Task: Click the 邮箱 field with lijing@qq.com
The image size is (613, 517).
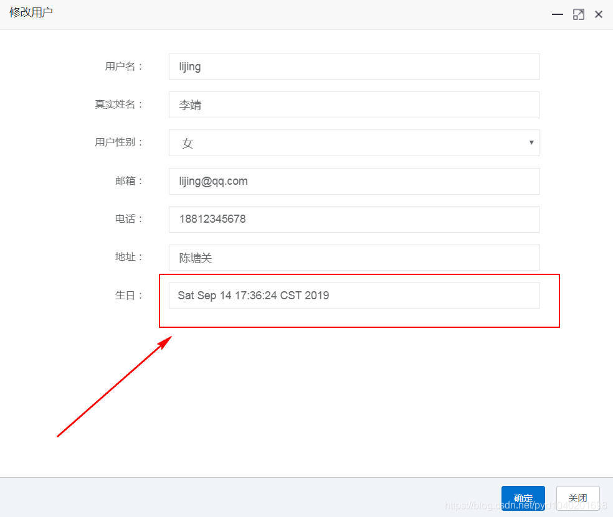Action: 354,181
